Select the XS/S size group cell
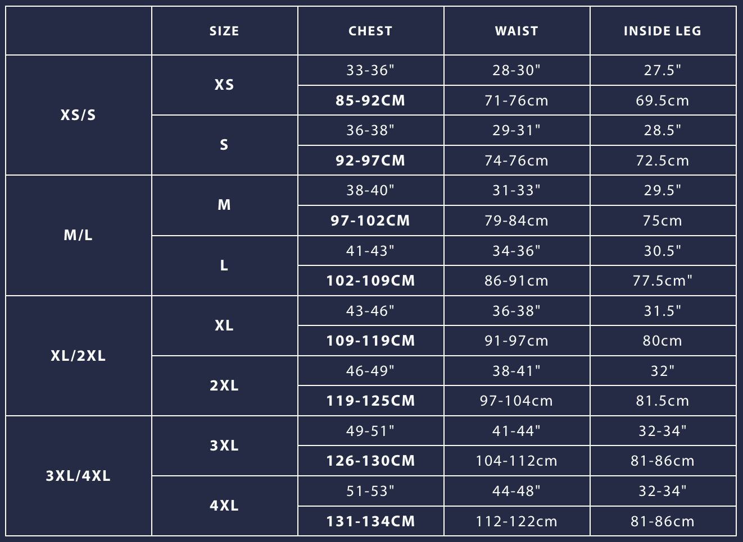This screenshot has width=743, height=542. pos(79,115)
